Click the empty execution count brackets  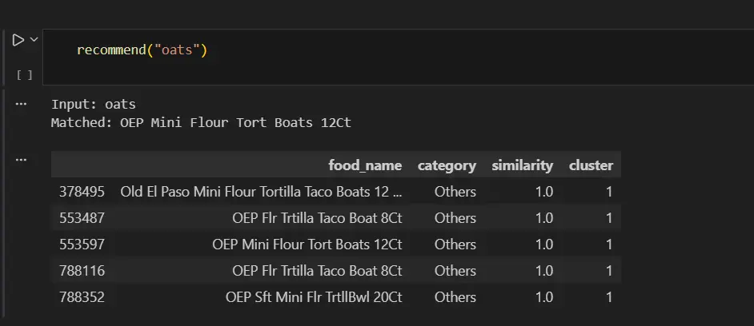24,75
